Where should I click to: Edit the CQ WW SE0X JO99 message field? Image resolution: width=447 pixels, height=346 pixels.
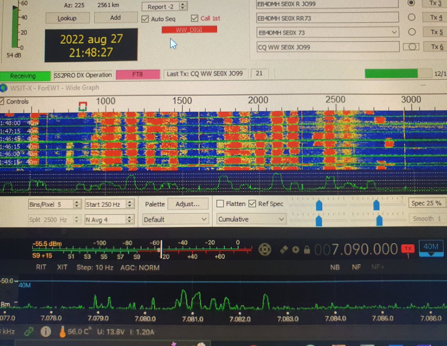tap(327, 47)
